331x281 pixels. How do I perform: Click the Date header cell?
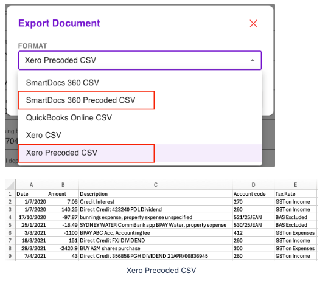[x=31, y=194]
